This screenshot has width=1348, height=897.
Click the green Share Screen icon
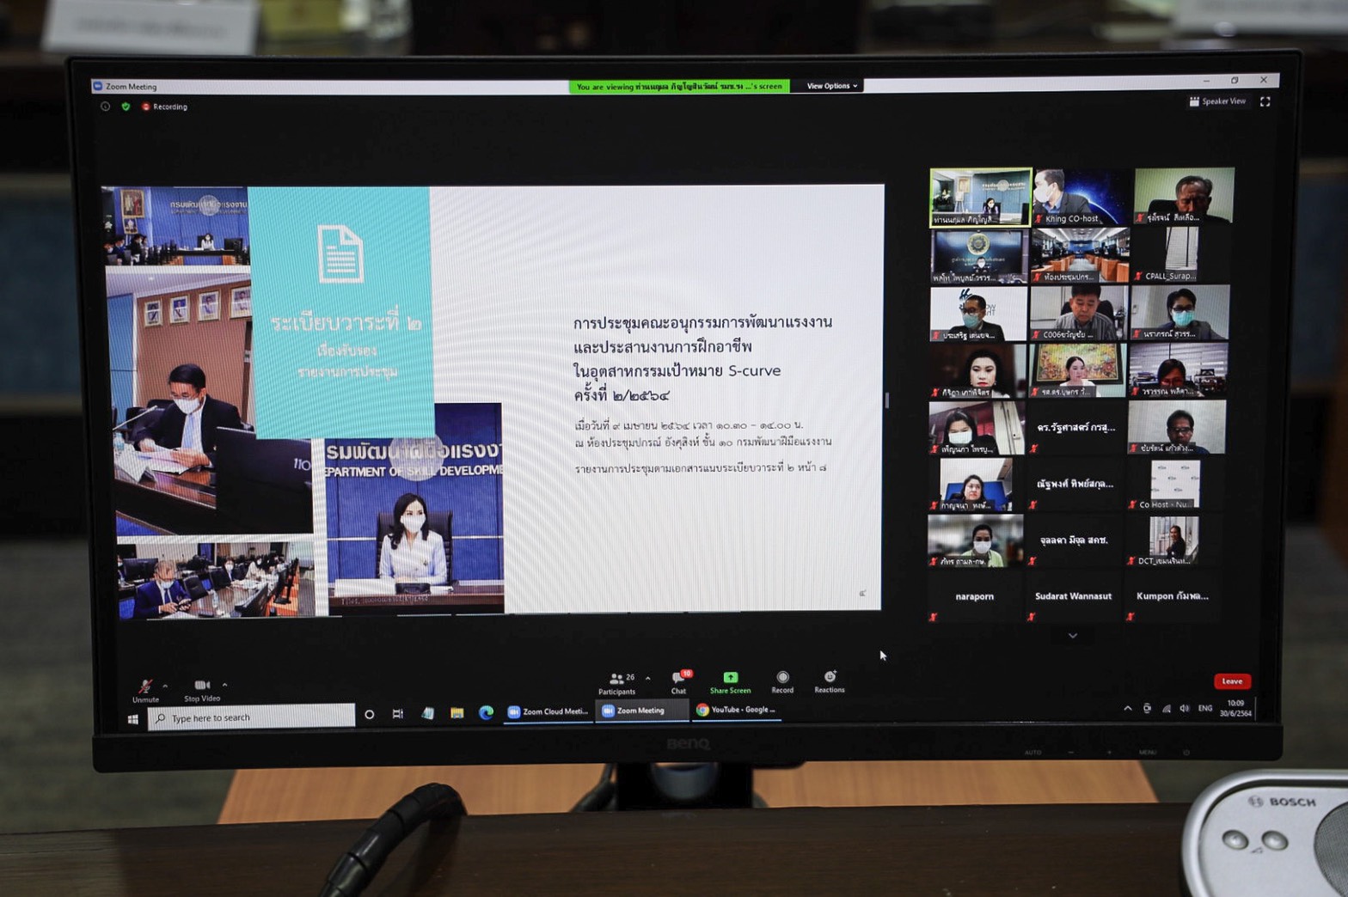(730, 680)
